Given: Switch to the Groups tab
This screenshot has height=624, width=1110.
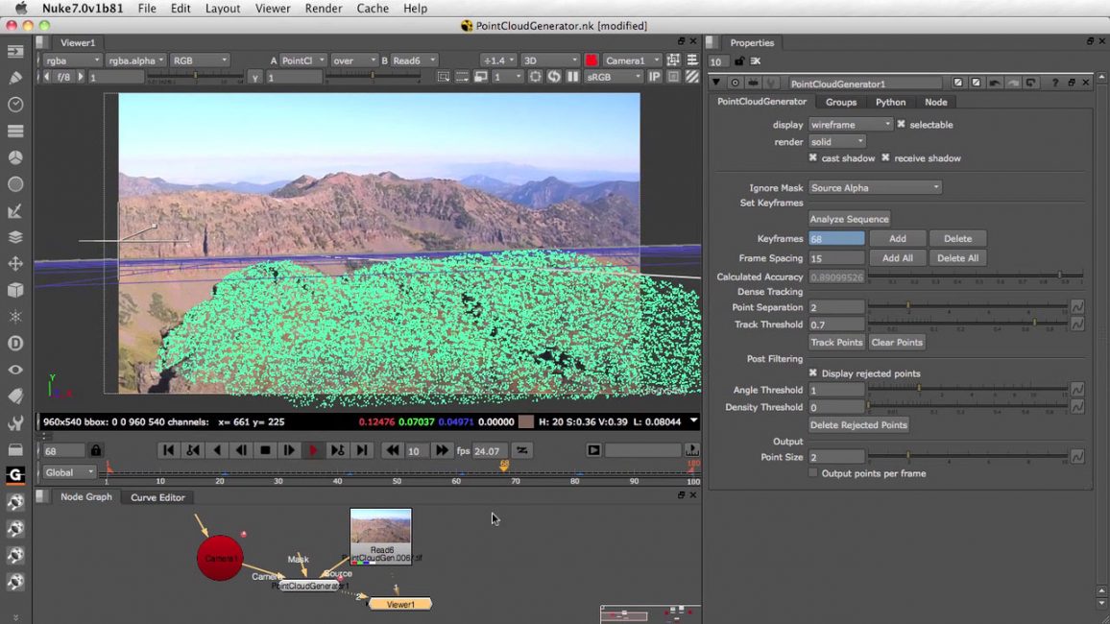Looking at the screenshot, I should (841, 102).
